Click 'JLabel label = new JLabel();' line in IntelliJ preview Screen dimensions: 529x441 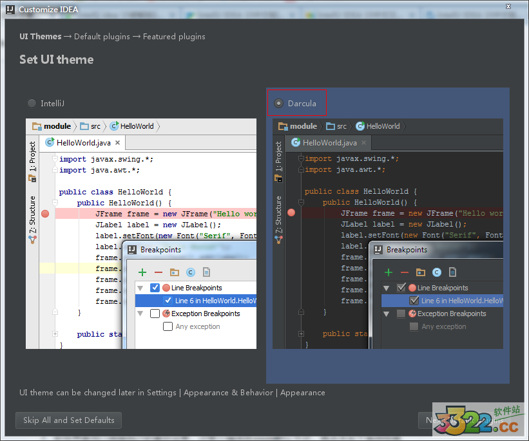(x=158, y=225)
